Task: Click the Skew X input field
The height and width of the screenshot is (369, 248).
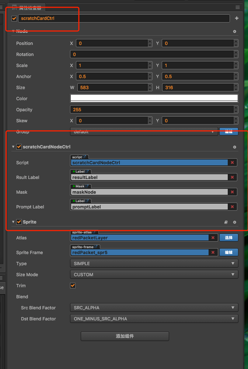Action: pos(112,121)
